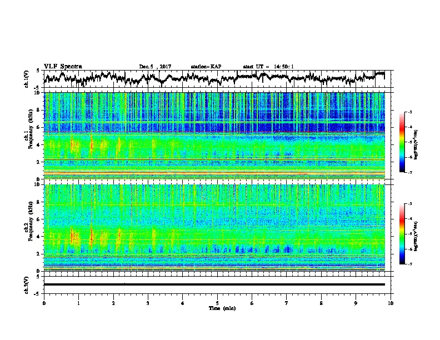Image resolution: width=440 pixels, height=340 pixels.
Task: Click the "ch.1(V)" label of the top panel
Action: (27, 79)
